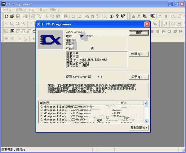
Task: Click the Save floppy disk icon
Action: [18, 16]
